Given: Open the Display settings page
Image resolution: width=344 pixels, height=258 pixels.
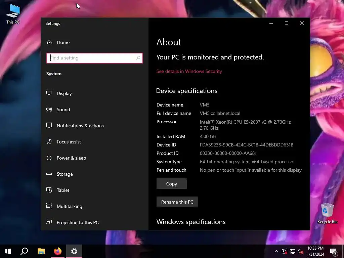Looking at the screenshot, I should (x=95, y=93).
